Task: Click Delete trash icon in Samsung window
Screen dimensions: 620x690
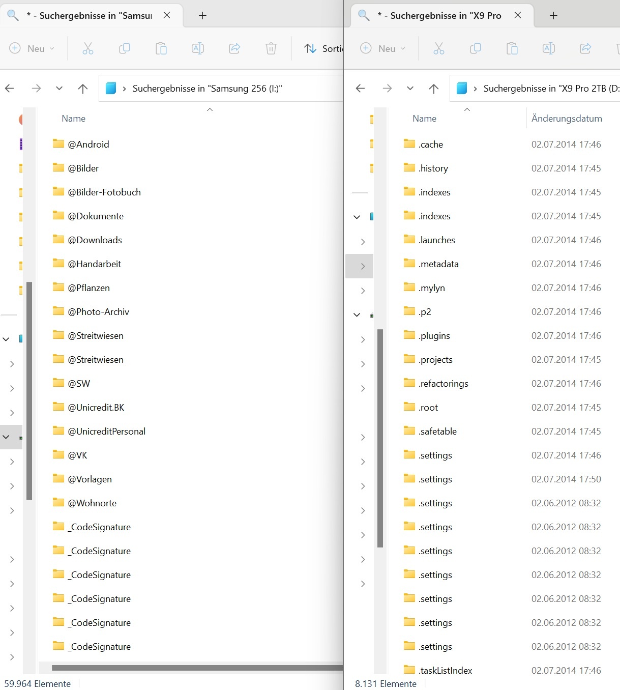Action: pos(271,48)
